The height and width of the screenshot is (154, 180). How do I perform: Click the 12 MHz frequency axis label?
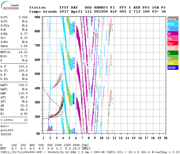(114, 138)
